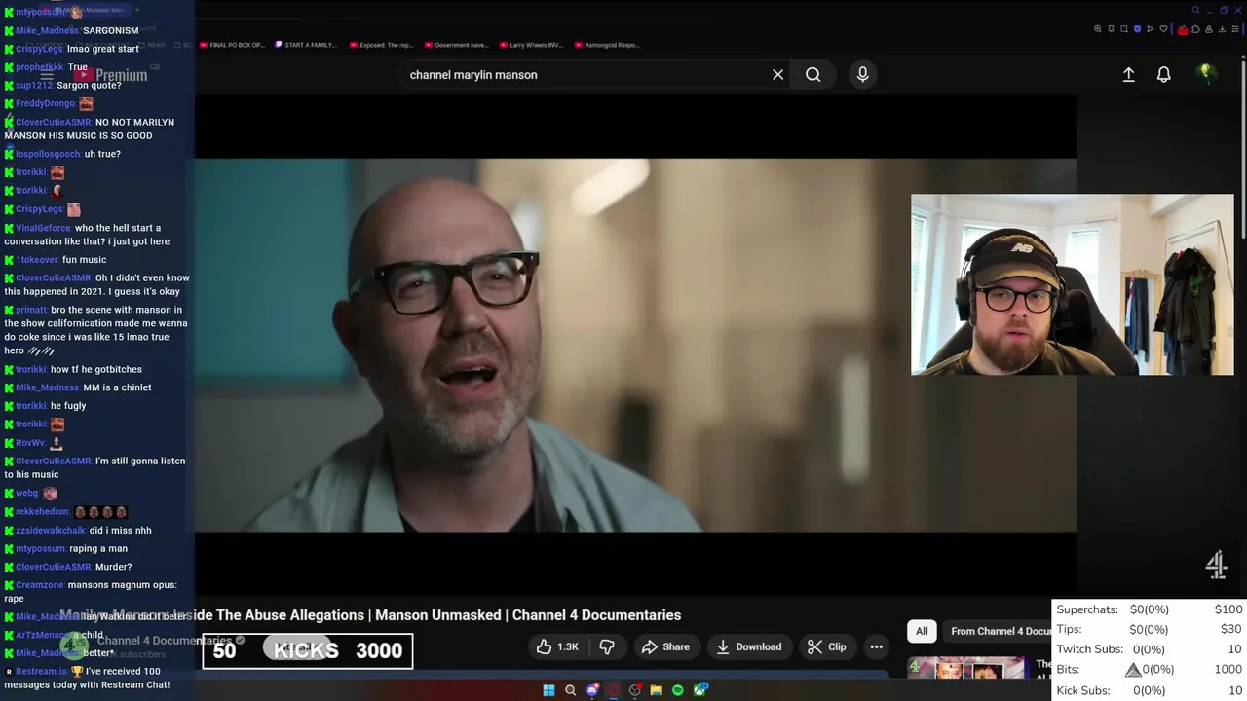Open Spotify from the taskbar

coord(678,690)
